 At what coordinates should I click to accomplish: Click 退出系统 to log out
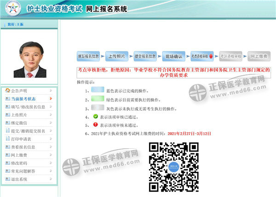pyautogui.click(x=19, y=179)
